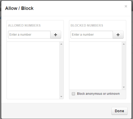Click the 'Block anonymous or unknown' label

(x=98, y=94)
